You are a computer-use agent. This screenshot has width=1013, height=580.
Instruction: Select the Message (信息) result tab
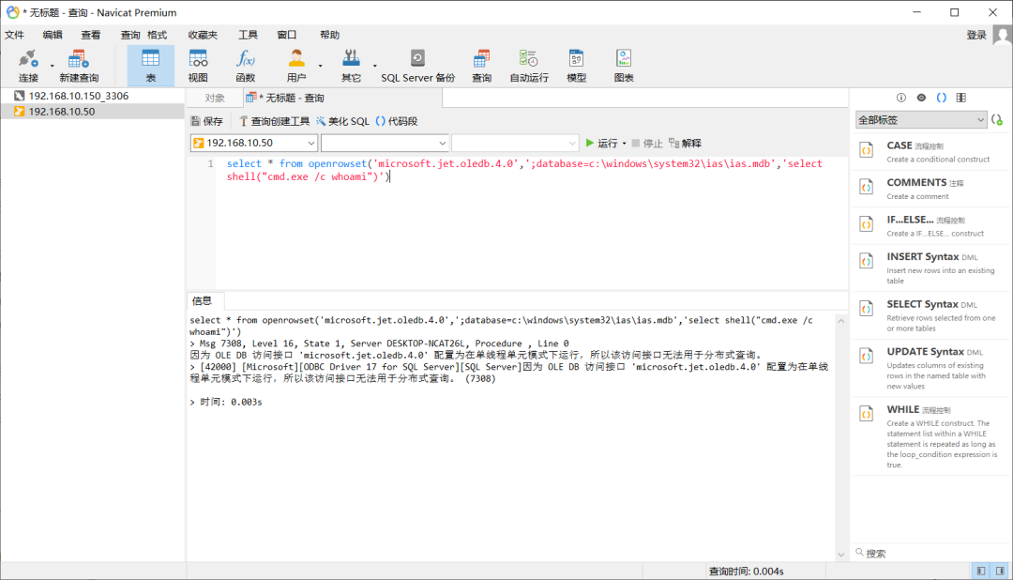pyautogui.click(x=203, y=300)
